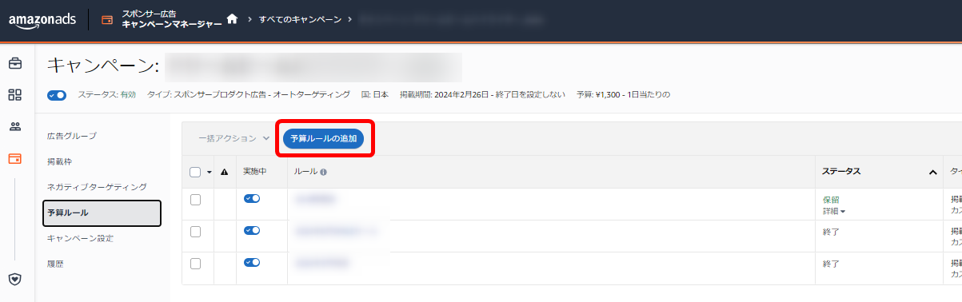This screenshot has width=962, height=302.
Task: Check the checkbox for second rule row
Action: (195, 232)
